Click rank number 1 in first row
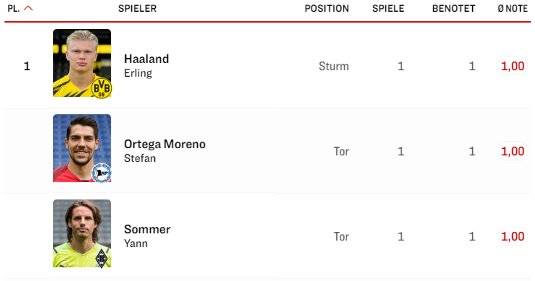535x281 pixels. [x=27, y=66]
